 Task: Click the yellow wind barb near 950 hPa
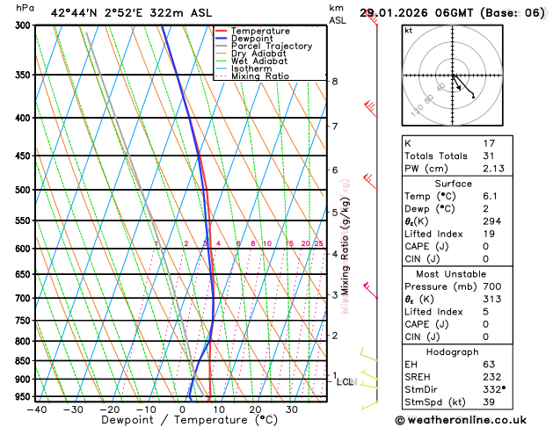click(369, 405)
